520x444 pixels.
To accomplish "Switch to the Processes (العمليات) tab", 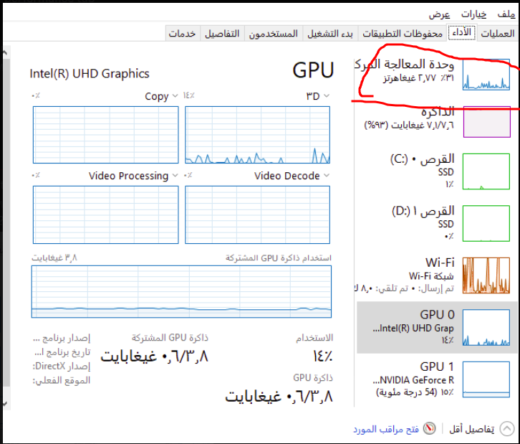I will click(x=496, y=34).
